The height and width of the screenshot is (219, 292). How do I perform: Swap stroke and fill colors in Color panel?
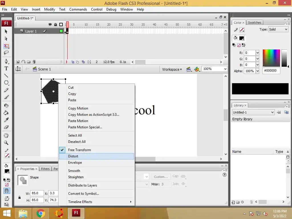(244, 45)
